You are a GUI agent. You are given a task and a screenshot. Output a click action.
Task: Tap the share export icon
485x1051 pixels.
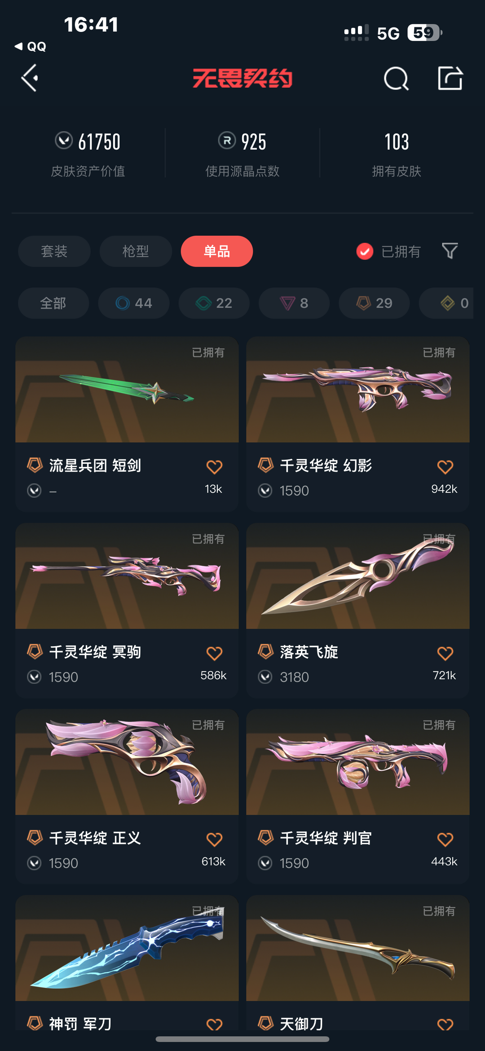point(450,78)
